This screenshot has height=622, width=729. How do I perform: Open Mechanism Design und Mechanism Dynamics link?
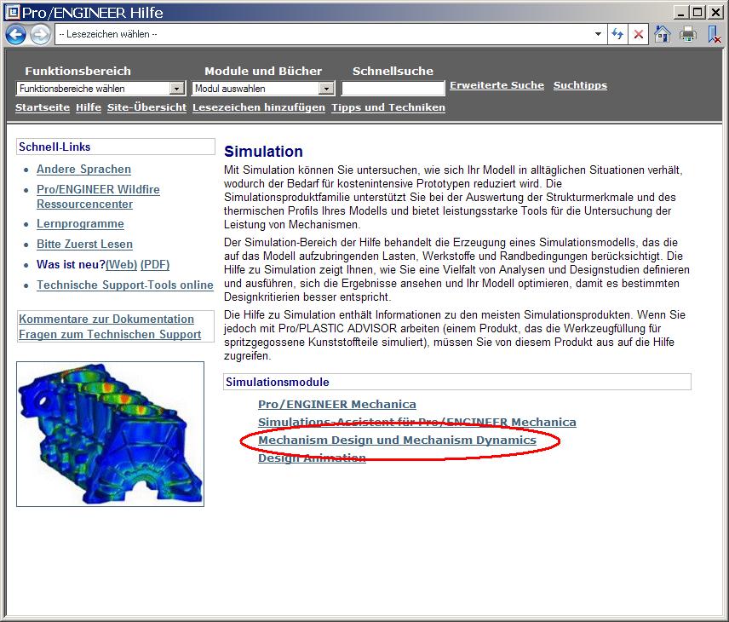pyautogui.click(x=397, y=441)
